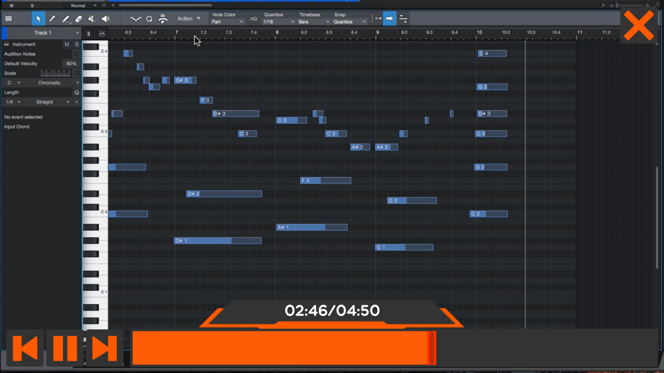The image size is (664, 373).
Task: Click the top S solo button above the toolbar
Action: pyautogui.click(x=32, y=5)
